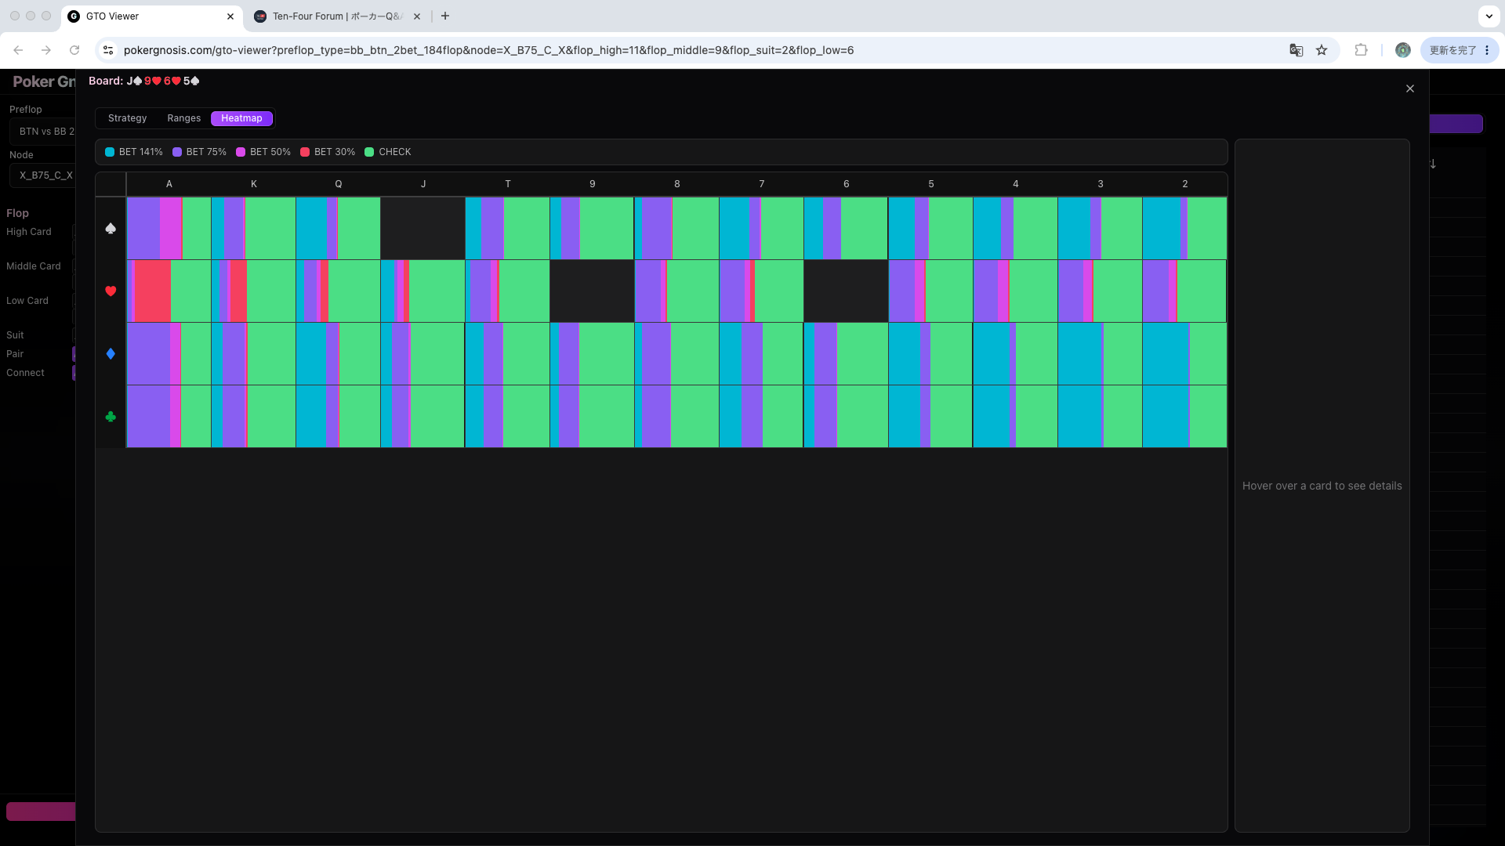Close the Ten-Four Forum browser tab
The width and height of the screenshot is (1505, 846).
click(417, 16)
